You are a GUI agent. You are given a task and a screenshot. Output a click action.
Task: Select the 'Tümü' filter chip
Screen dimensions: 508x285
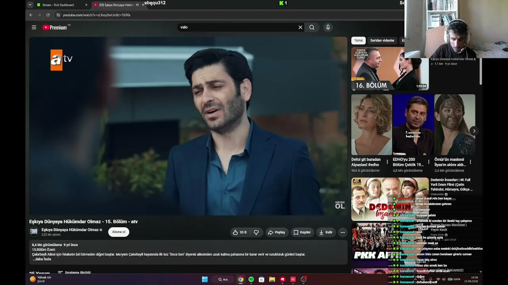(x=358, y=40)
